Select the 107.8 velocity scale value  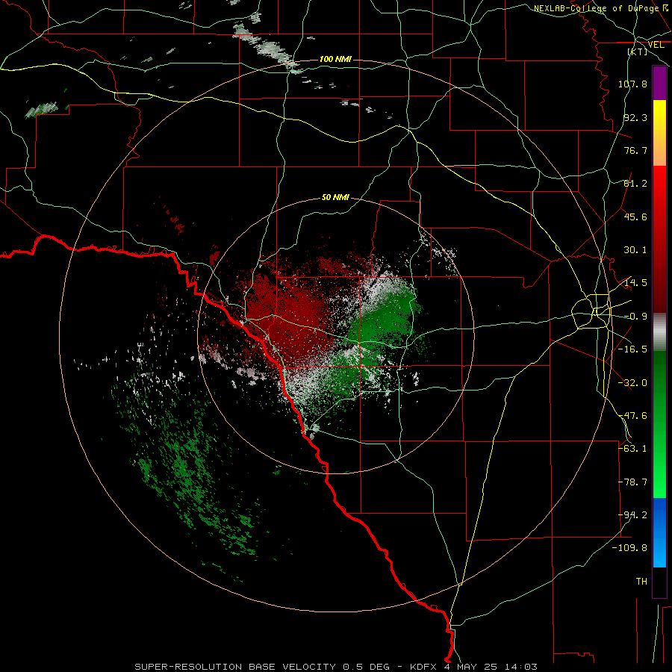click(x=632, y=84)
